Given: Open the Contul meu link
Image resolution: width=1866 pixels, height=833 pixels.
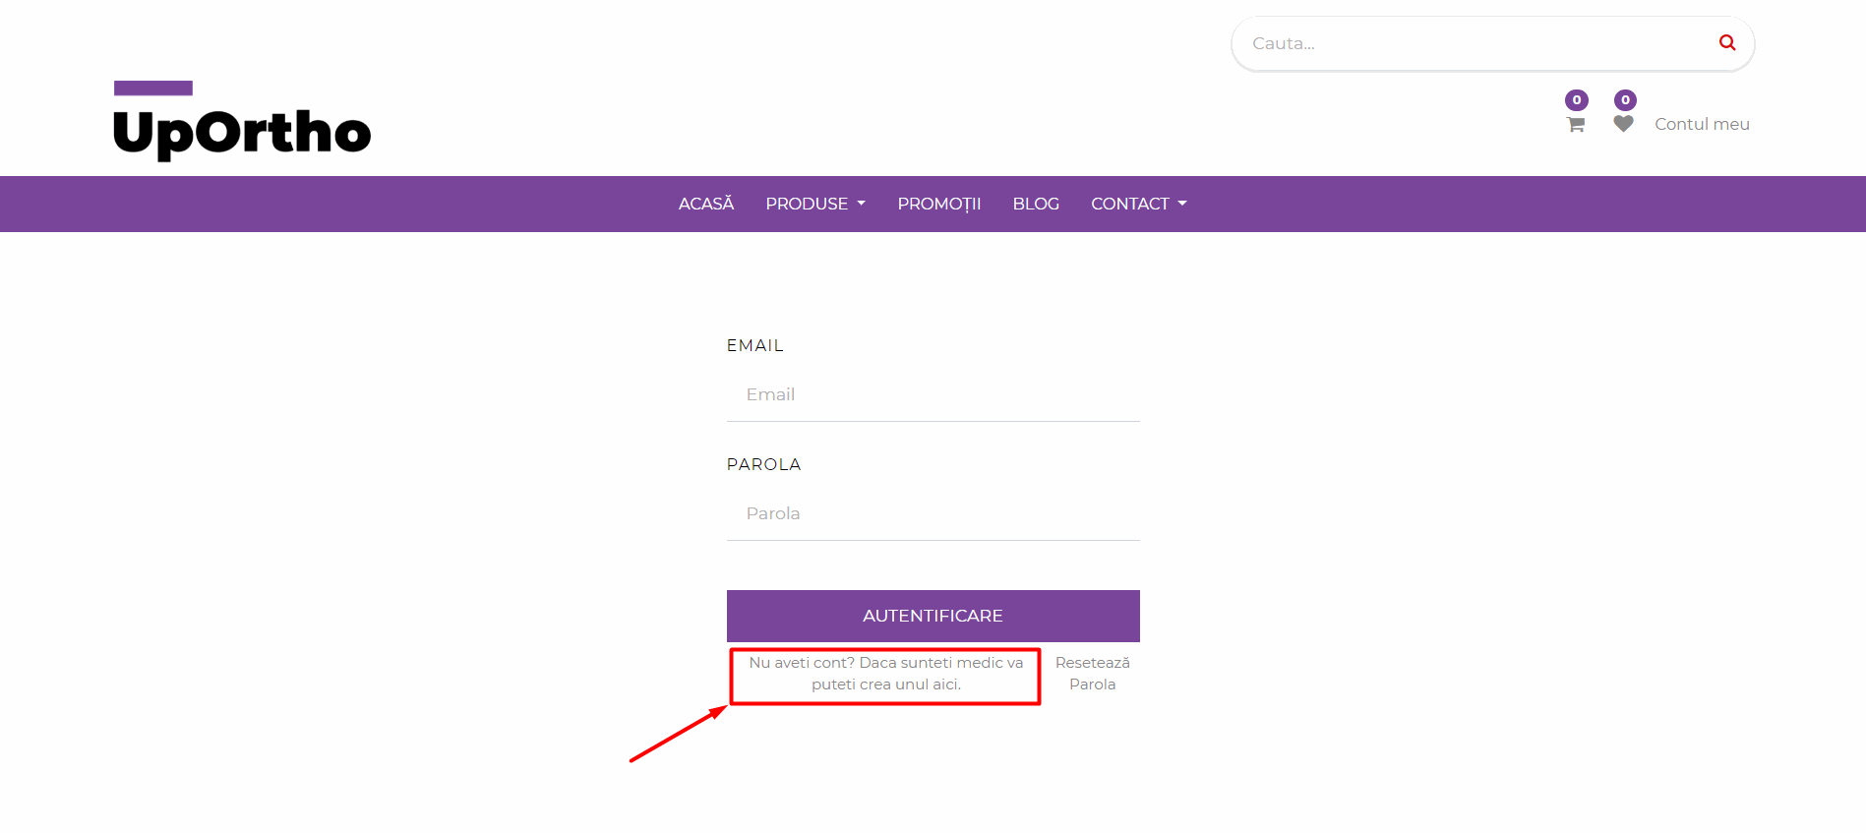Looking at the screenshot, I should [x=1702, y=124].
